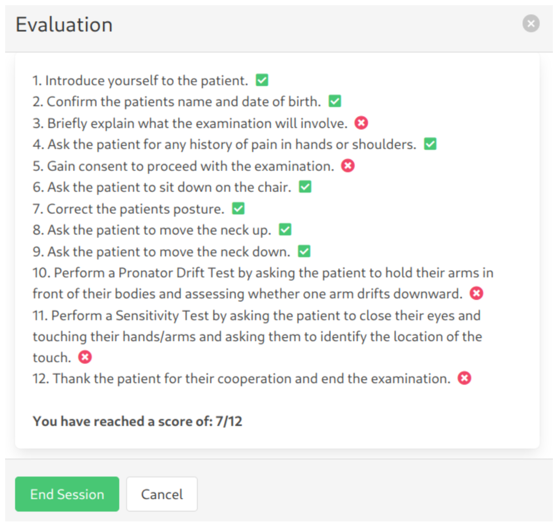Click checkmark beside sit down on chair
The image size is (558, 526).
tap(305, 187)
